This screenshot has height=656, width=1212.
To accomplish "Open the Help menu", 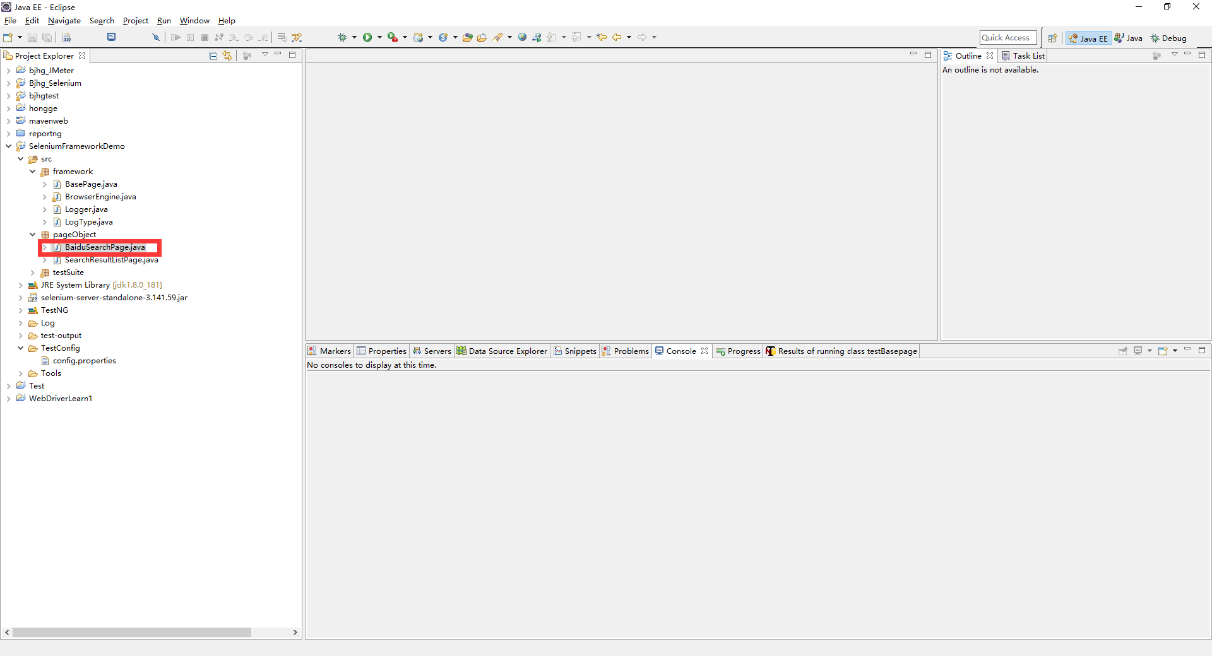I will (x=227, y=21).
